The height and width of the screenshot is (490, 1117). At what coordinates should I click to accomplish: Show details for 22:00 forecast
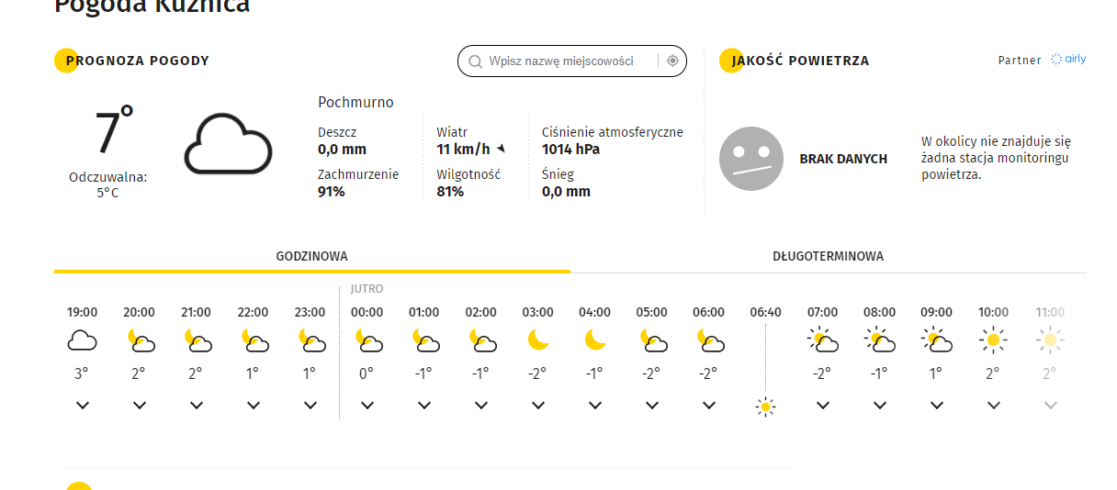point(254,406)
